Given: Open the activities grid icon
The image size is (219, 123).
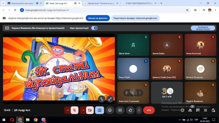Looking at the screenshot, I should [x=206, y=110].
